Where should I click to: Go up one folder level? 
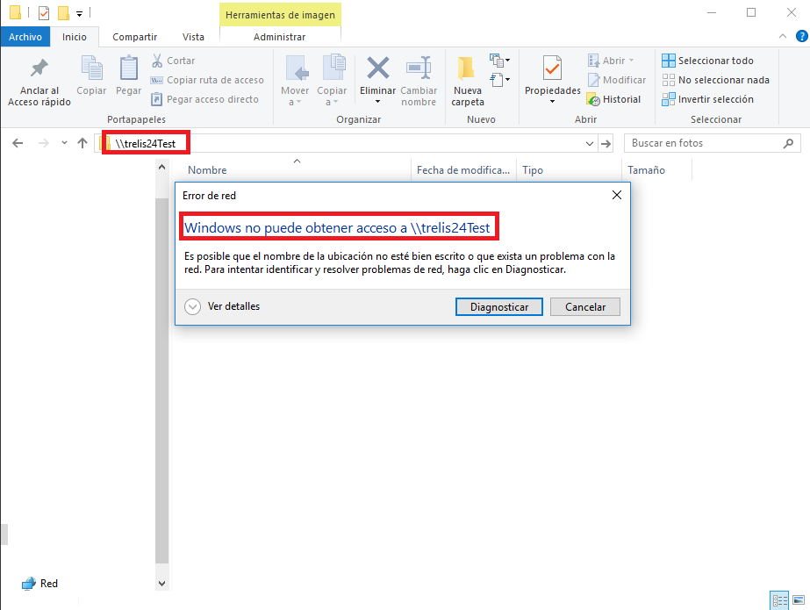coord(82,143)
